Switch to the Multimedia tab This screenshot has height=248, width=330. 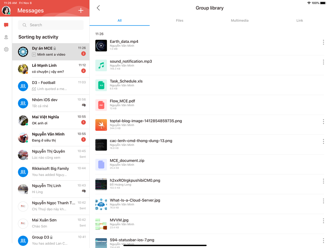coord(240,21)
